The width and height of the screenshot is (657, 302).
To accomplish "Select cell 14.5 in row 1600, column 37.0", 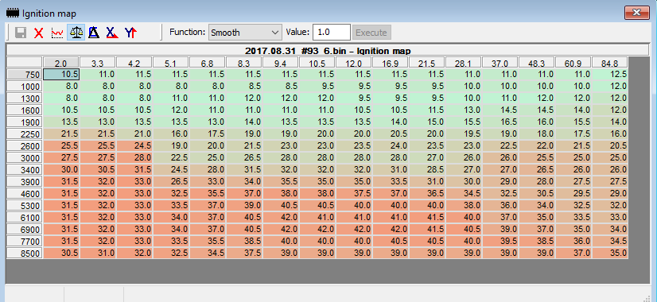I will 500,110.
